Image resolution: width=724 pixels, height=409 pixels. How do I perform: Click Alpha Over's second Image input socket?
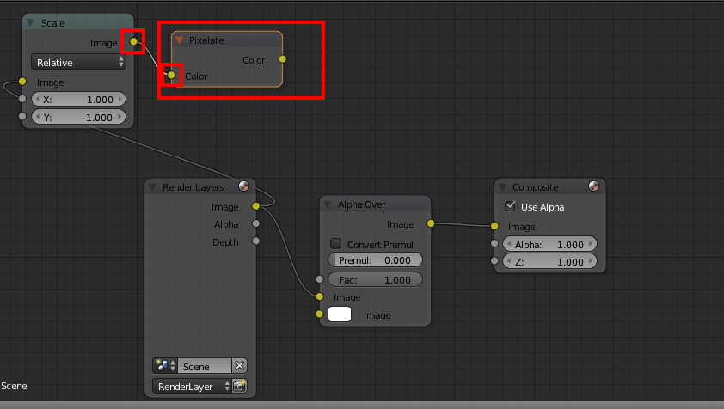(320, 314)
